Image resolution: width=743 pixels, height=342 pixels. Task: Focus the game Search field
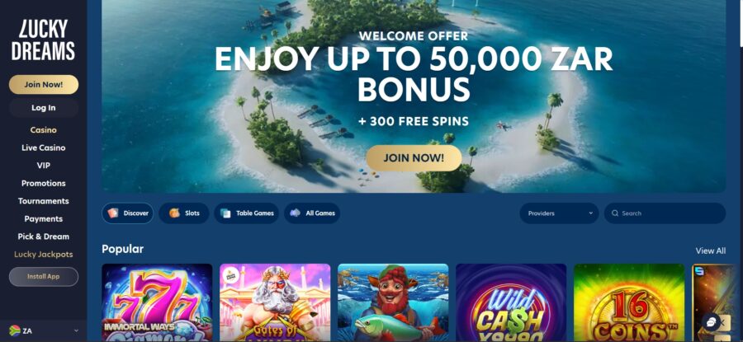(x=665, y=213)
